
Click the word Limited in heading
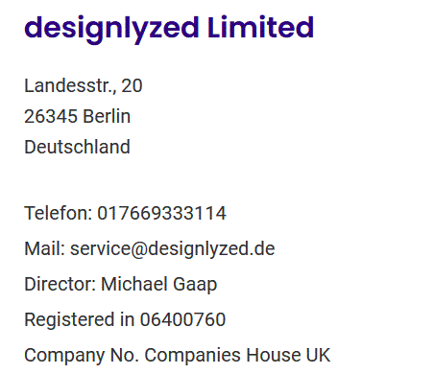[x=260, y=27]
